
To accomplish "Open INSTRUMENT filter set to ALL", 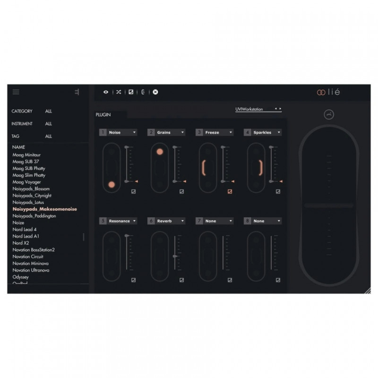I will coord(48,124).
